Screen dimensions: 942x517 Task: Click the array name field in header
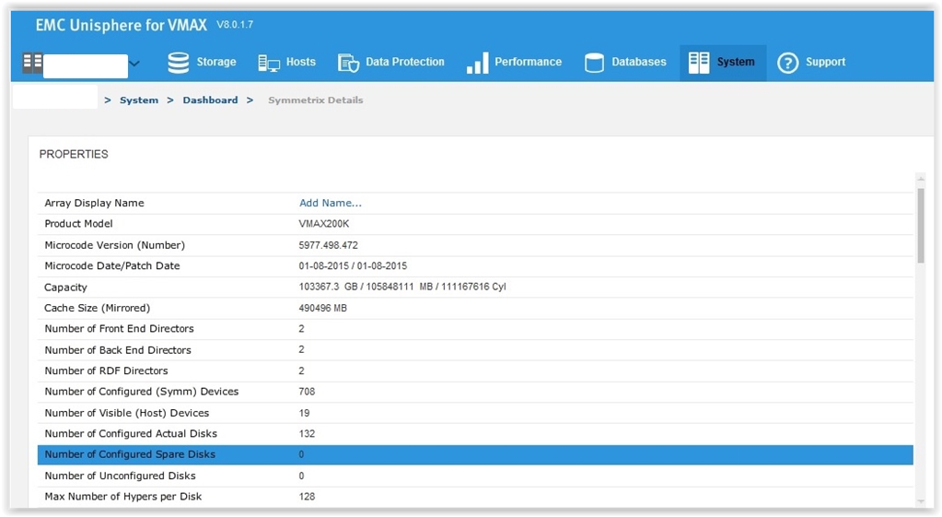(86, 66)
